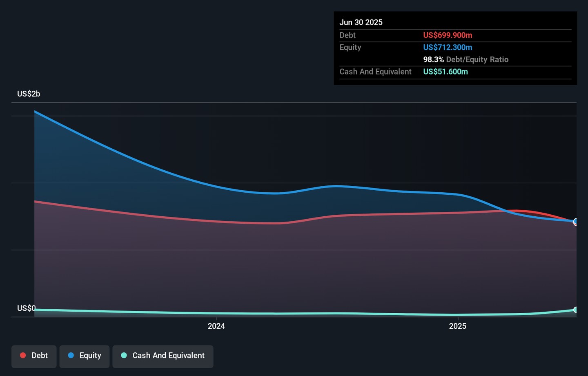588x376 pixels.
Task: Click the blue dot in Equity legend
Action: (71, 356)
